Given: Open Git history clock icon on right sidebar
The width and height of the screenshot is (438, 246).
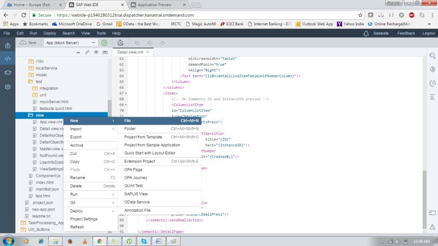Looking at the screenshot, I should [432, 83].
